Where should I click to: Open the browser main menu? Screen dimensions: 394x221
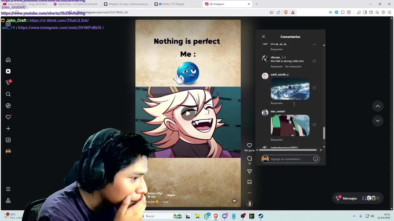tap(389, 12)
